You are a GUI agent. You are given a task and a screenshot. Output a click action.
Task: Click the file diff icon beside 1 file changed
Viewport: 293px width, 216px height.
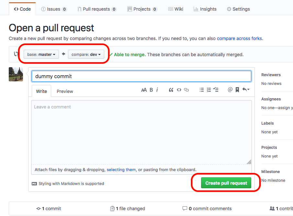coord(112,209)
